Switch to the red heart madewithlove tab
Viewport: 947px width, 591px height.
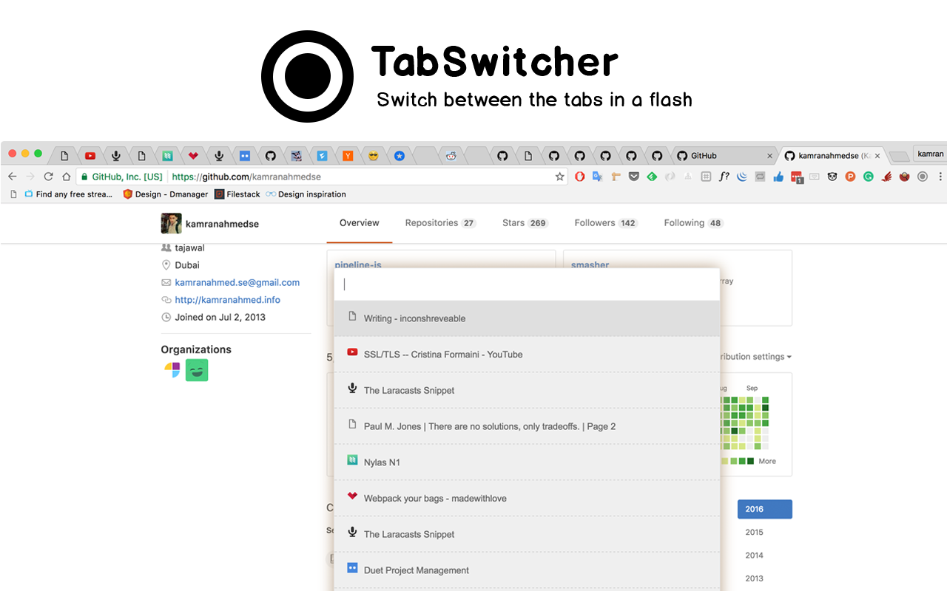[x=193, y=156]
